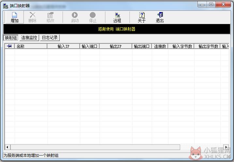Click the 退出 (Exit) door icon
Viewport: 234px width, 162px height.
click(x=160, y=17)
